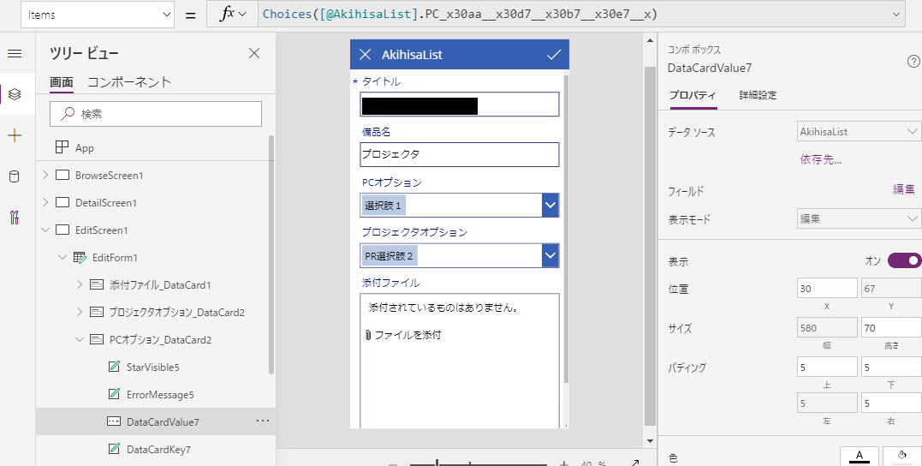Click the DataCardKey7 label icon
The width and height of the screenshot is (922, 466).
[114, 449]
